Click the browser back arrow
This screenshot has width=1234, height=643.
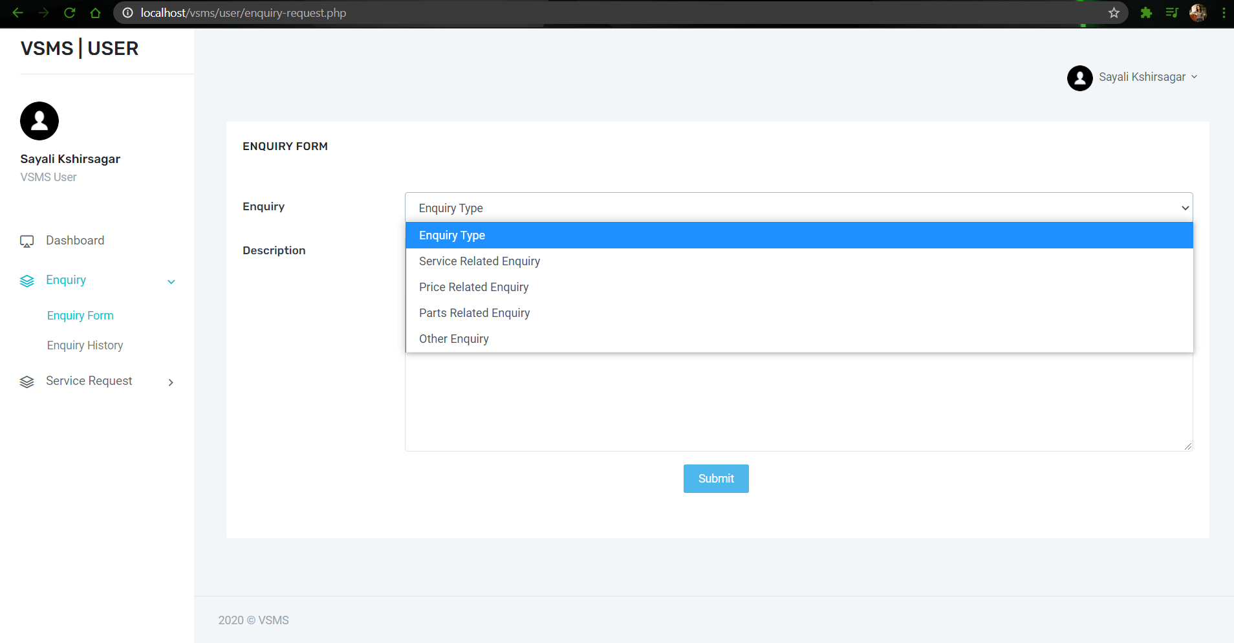pyautogui.click(x=17, y=13)
